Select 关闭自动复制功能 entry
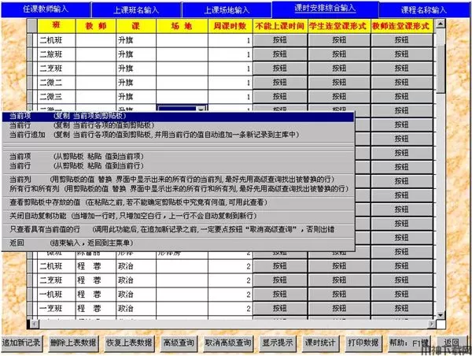The width and height of the screenshot is (472, 356). click(178, 216)
